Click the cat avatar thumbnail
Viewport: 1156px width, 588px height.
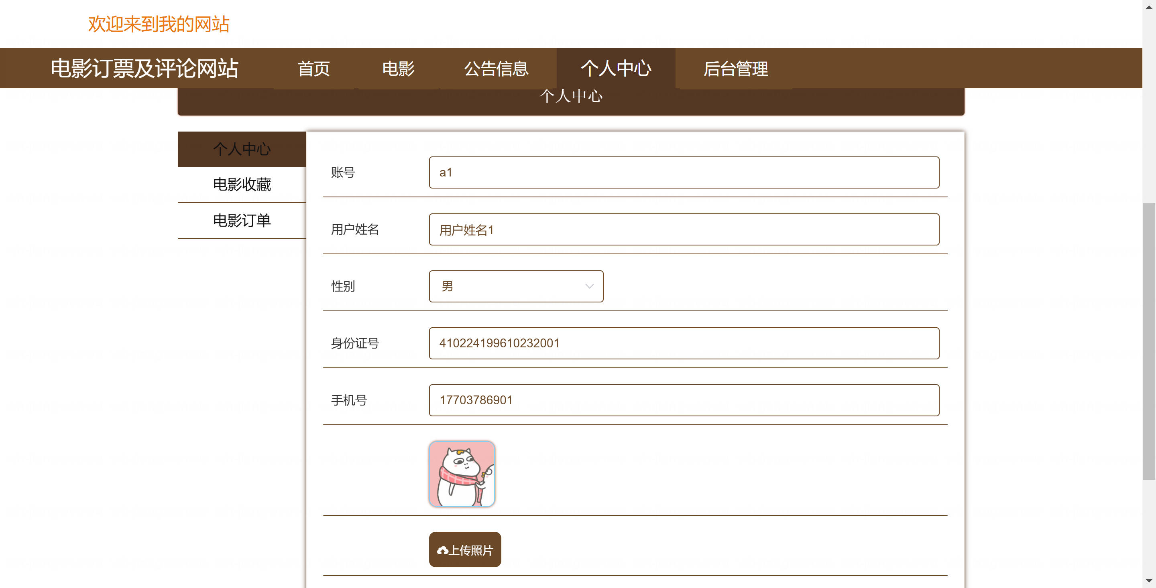coord(462,474)
